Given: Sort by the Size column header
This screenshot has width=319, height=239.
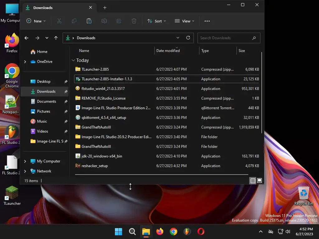Looking at the screenshot, I should pyautogui.click(x=242, y=51).
